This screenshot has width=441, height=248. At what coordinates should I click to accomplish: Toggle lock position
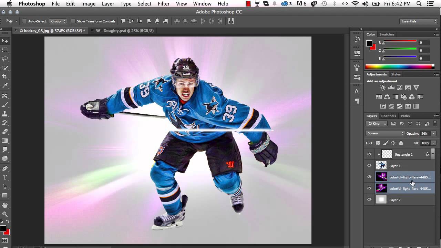[393, 143]
